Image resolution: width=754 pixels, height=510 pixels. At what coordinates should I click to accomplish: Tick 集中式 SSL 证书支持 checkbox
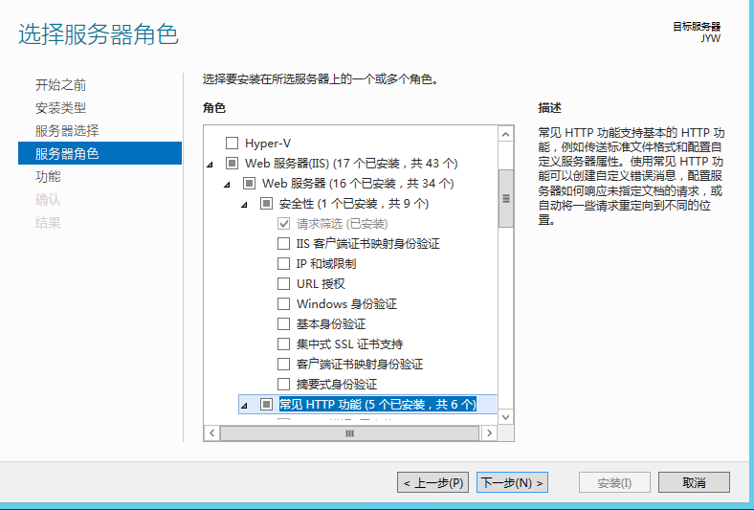click(x=283, y=344)
